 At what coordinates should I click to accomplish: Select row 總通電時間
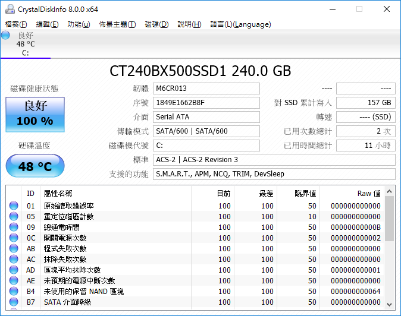195,227
